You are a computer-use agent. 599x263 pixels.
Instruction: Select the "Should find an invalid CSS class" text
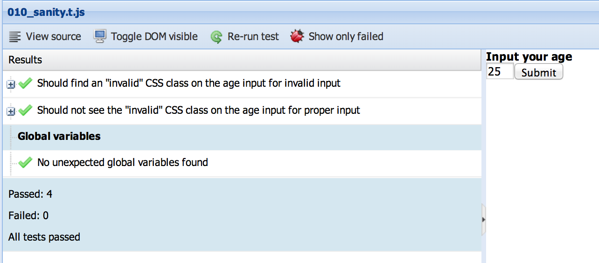pyautogui.click(x=189, y=83)
